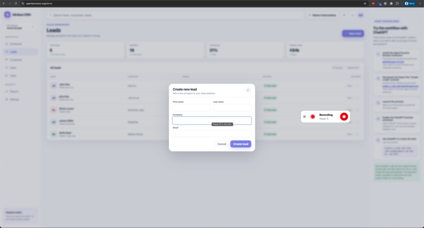424x228 pixels.
Task: Expand the workspace selector dropdown
Action: coord(21,27)
